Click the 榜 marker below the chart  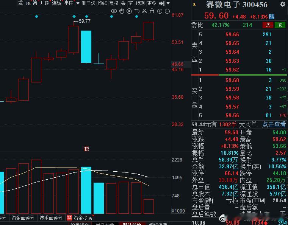pyautogui.click(x=86, y=149)
